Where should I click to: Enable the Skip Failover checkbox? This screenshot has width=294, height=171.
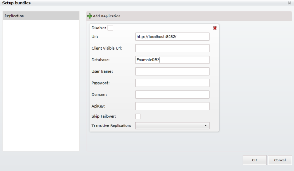point(138,116)
